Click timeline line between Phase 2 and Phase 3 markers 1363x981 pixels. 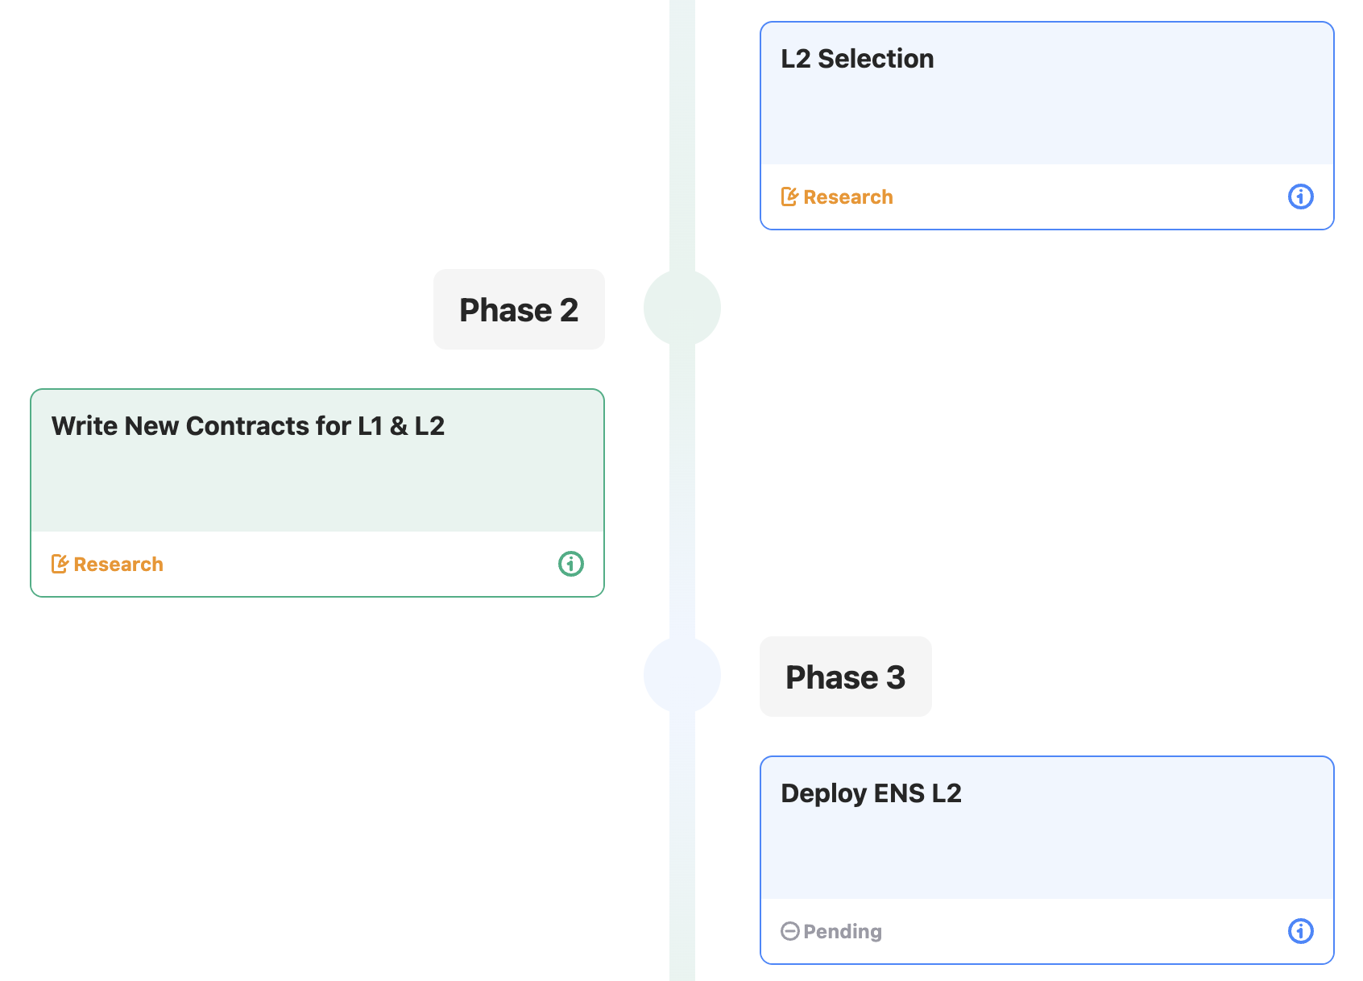[681, 491]
